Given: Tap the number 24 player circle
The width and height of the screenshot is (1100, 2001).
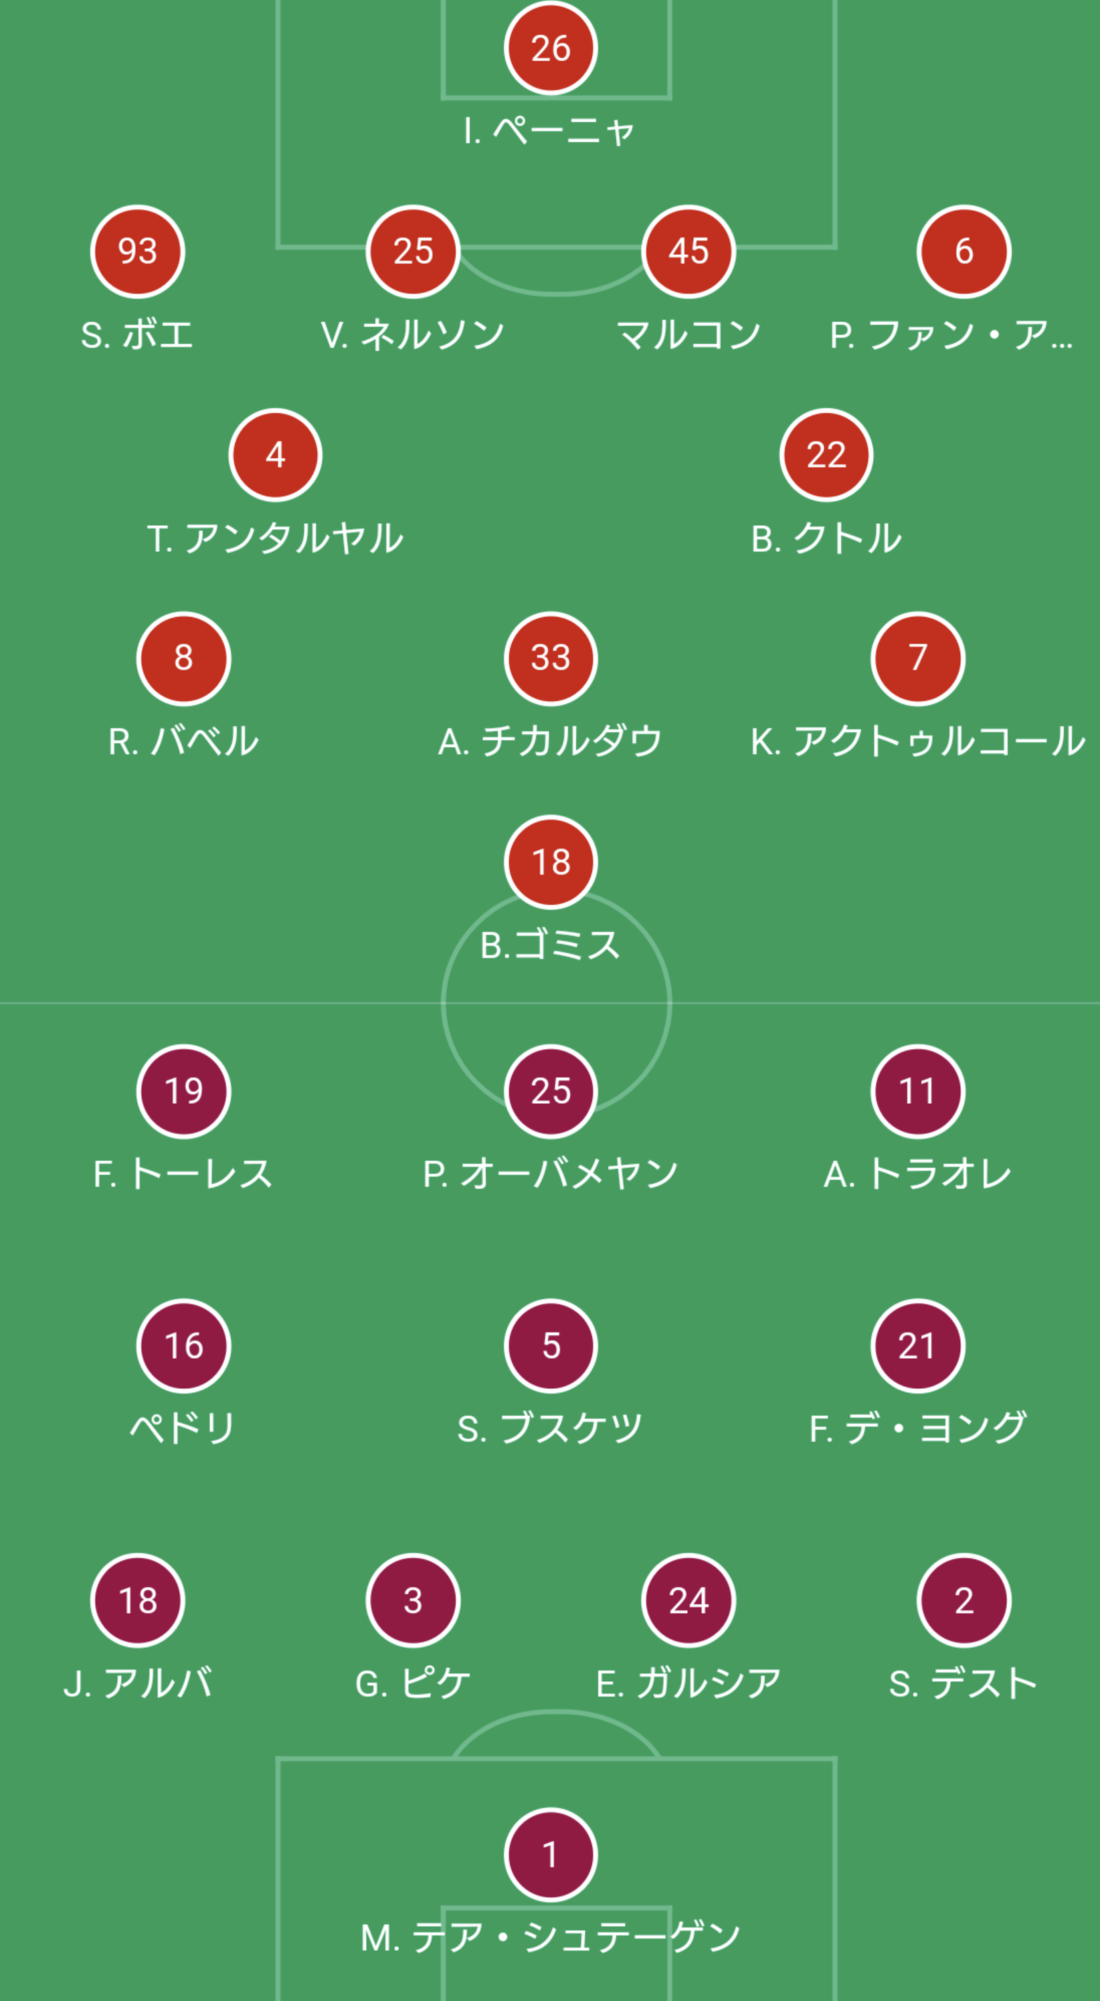Looking at the screenshot, I should pyautogui.click(x=689, y=1600).
